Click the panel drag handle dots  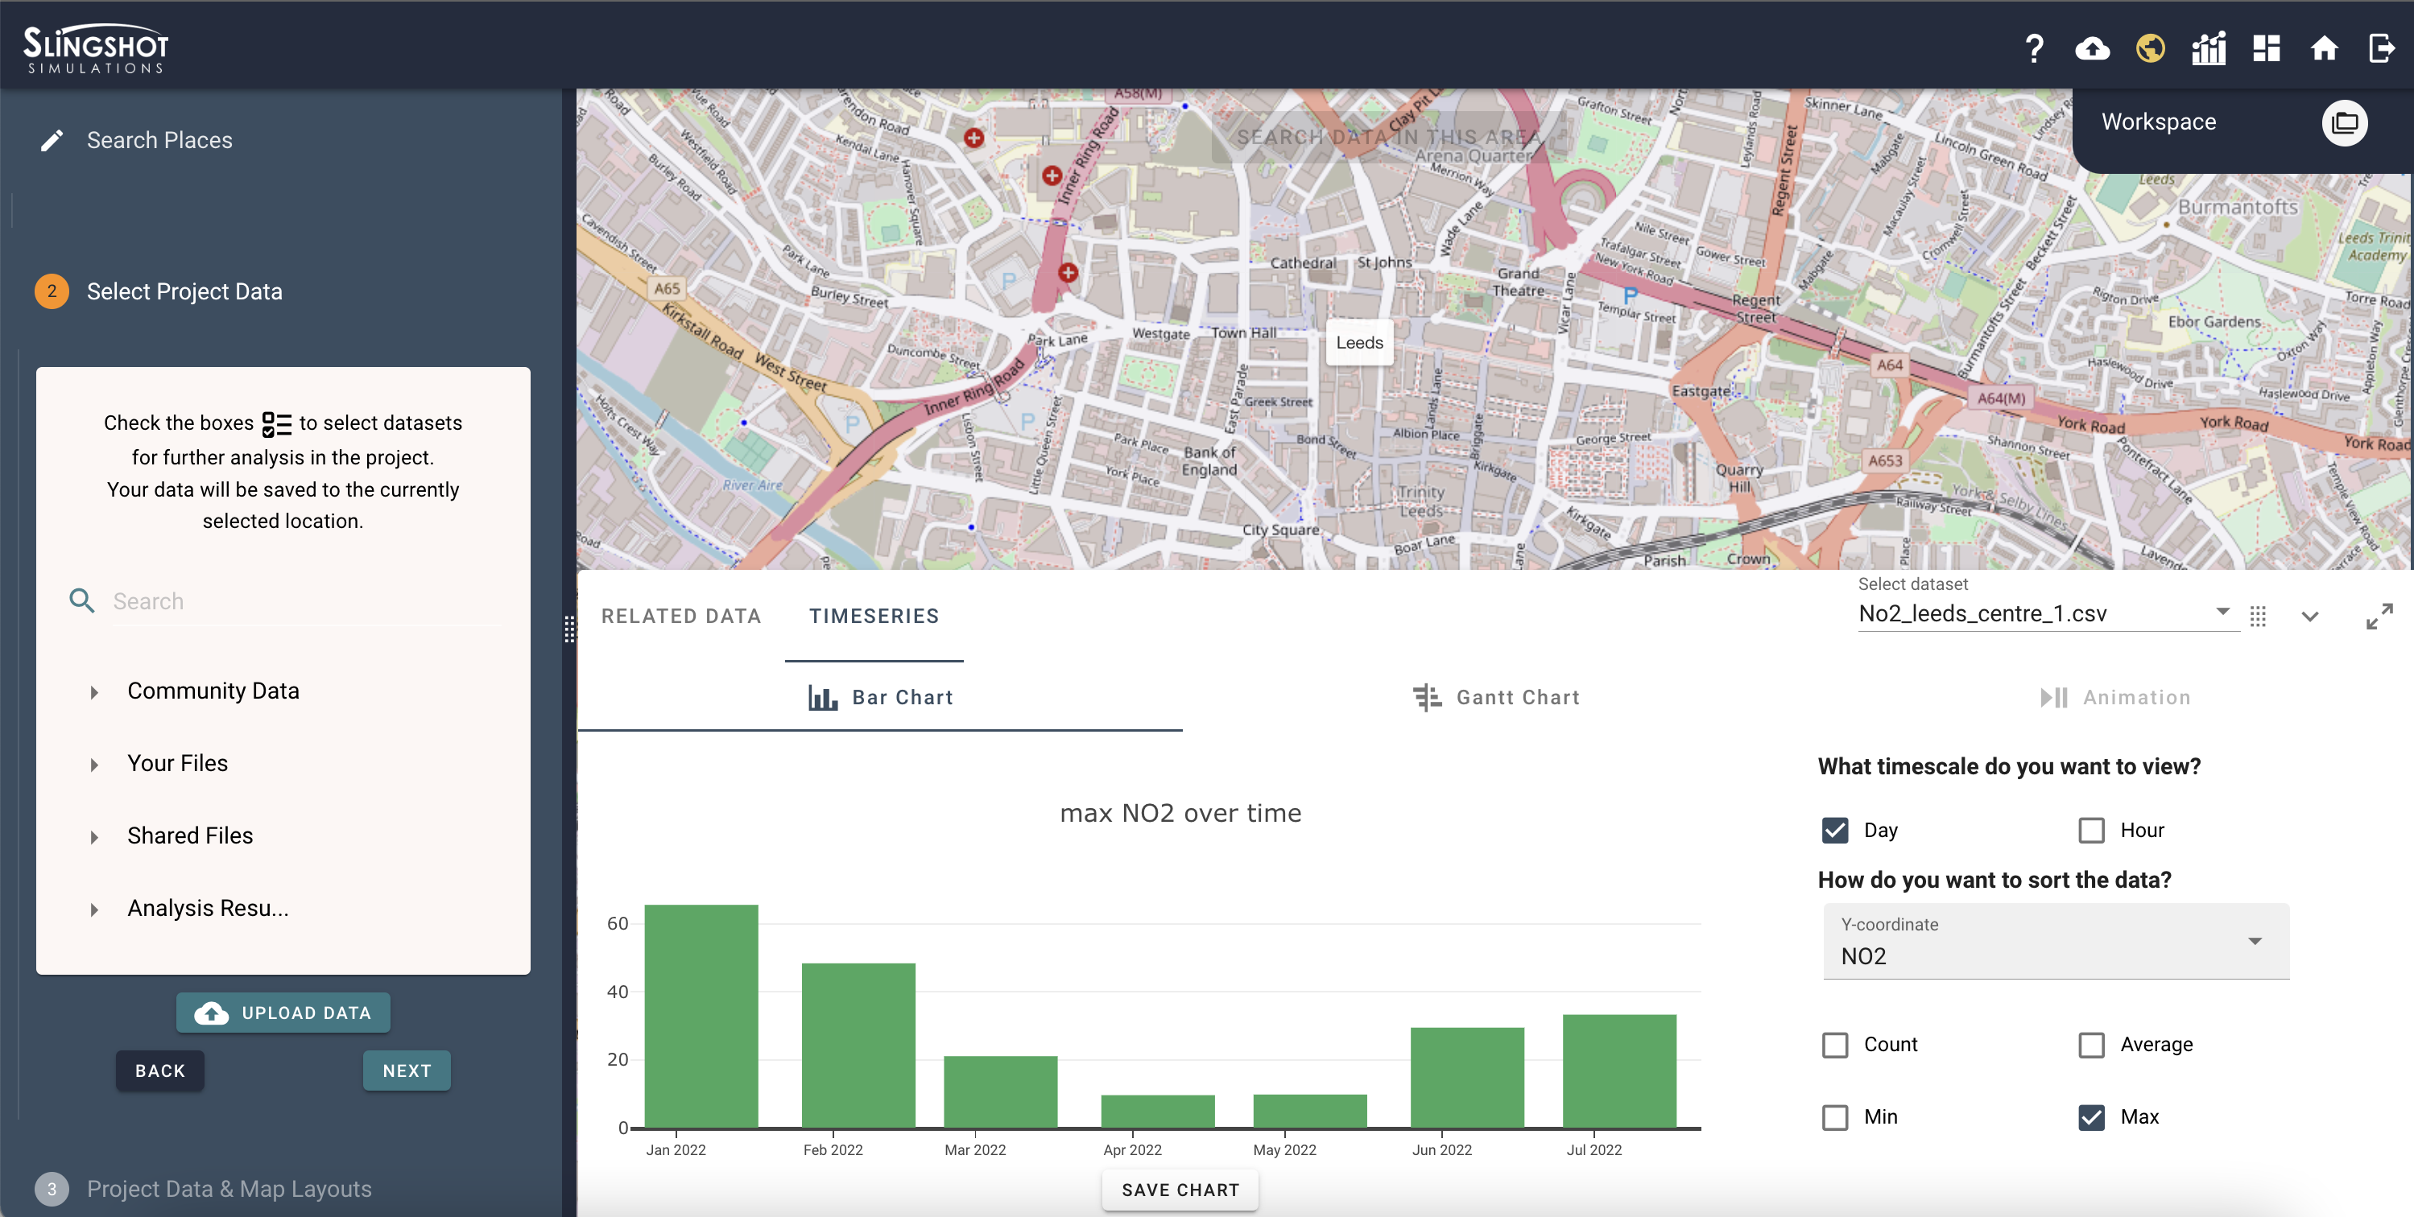[x=570, y=629]
